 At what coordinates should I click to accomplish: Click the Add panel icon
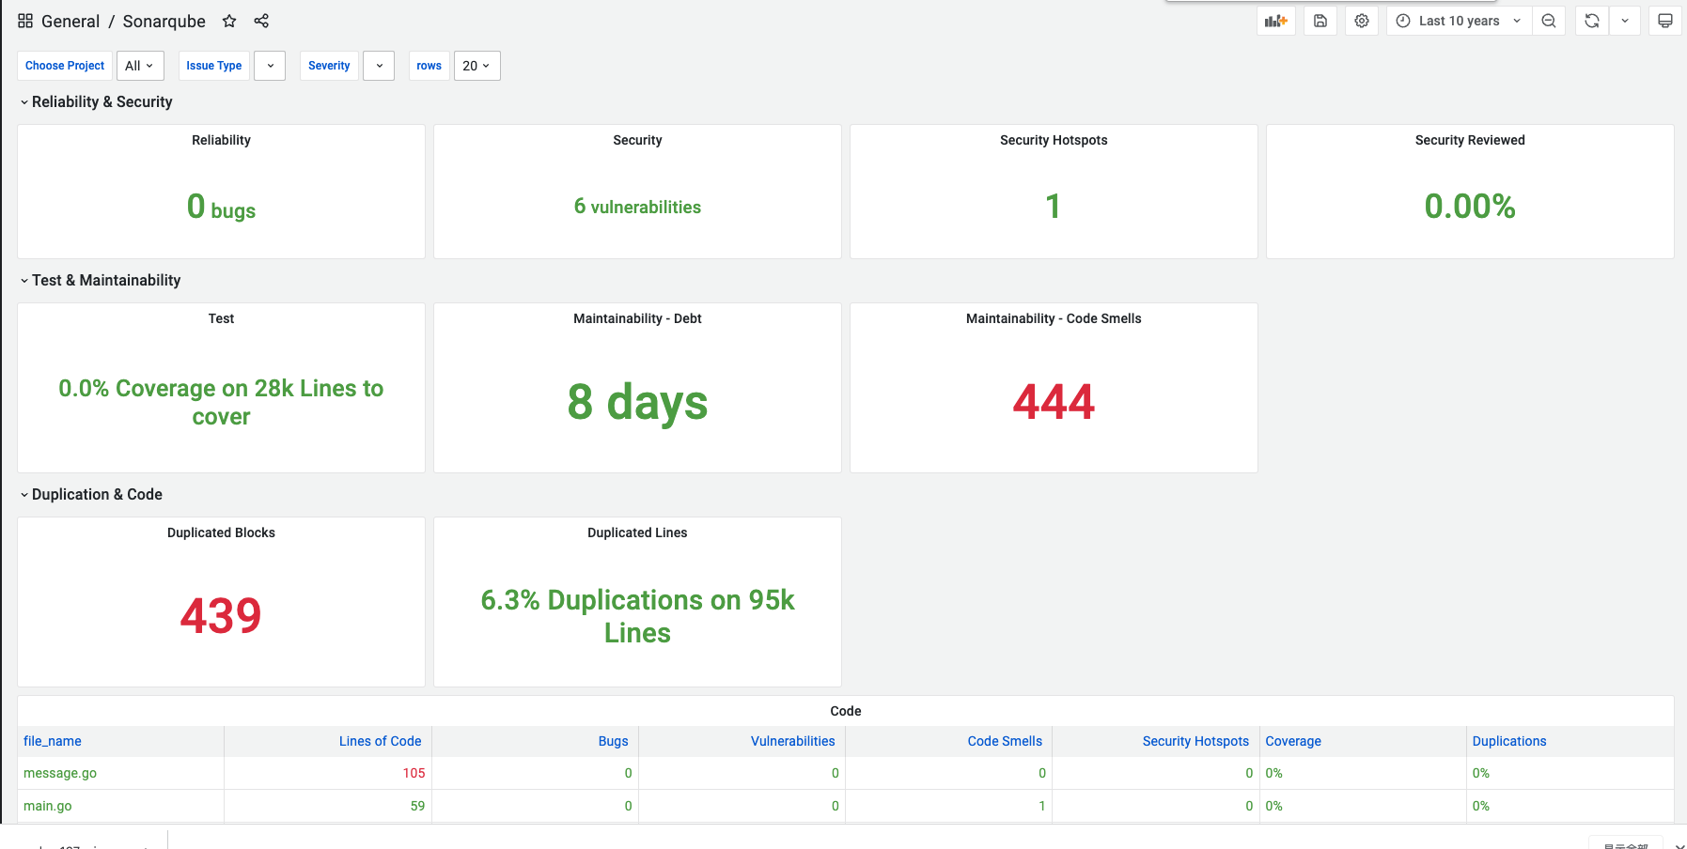tap(1275, 21)
